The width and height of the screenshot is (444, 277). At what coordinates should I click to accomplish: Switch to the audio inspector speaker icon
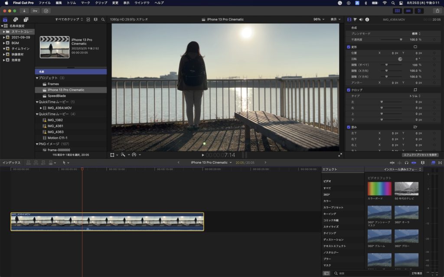point(361,19)
